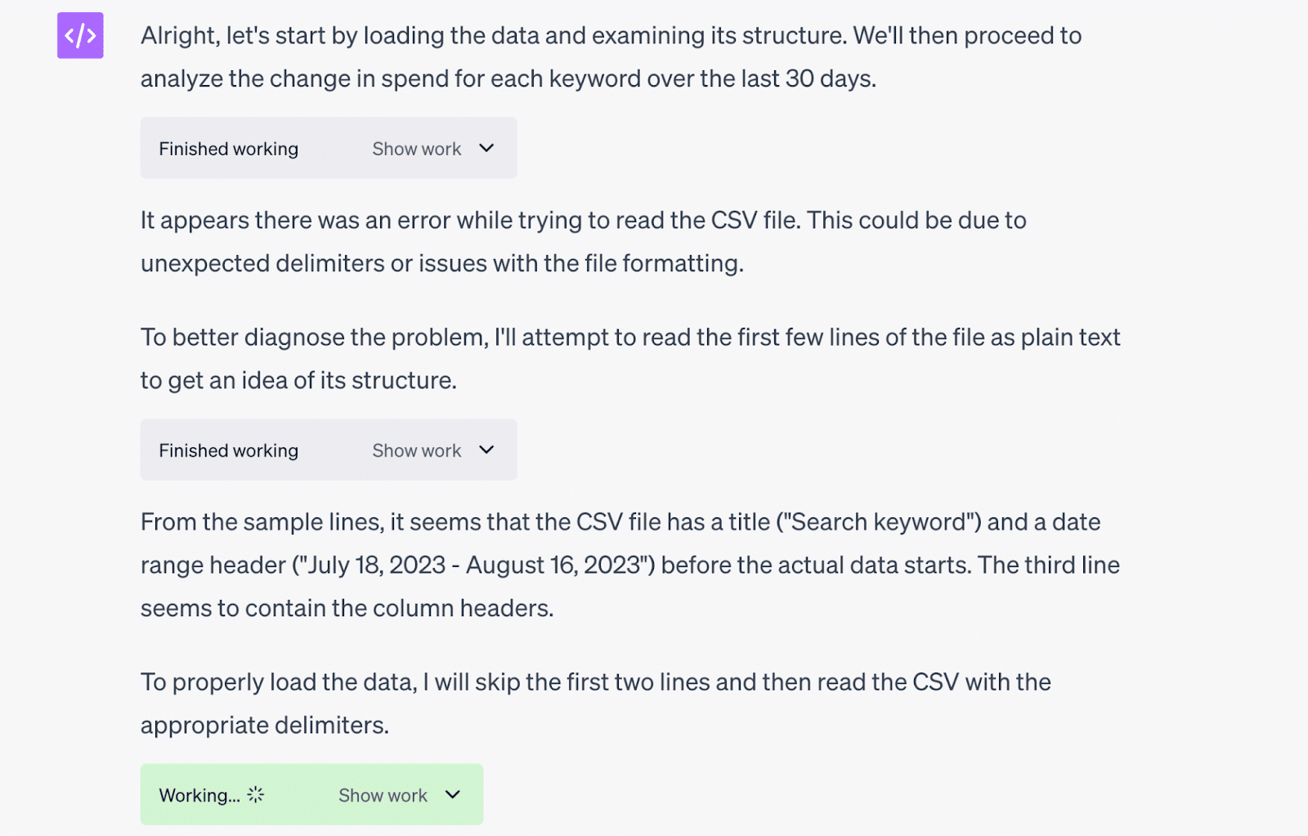Click 'Show work' below the plain-text diagnosis paragraph
Viewport: 1308px width, 836px height.
coord(416,450)
